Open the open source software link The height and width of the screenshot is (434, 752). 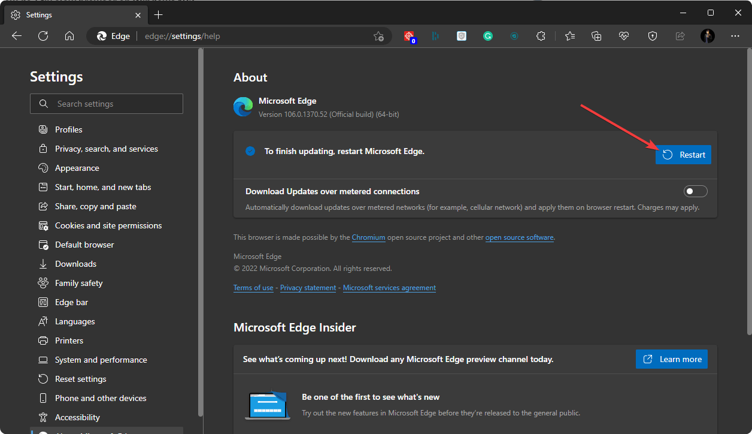coord(519,237)
